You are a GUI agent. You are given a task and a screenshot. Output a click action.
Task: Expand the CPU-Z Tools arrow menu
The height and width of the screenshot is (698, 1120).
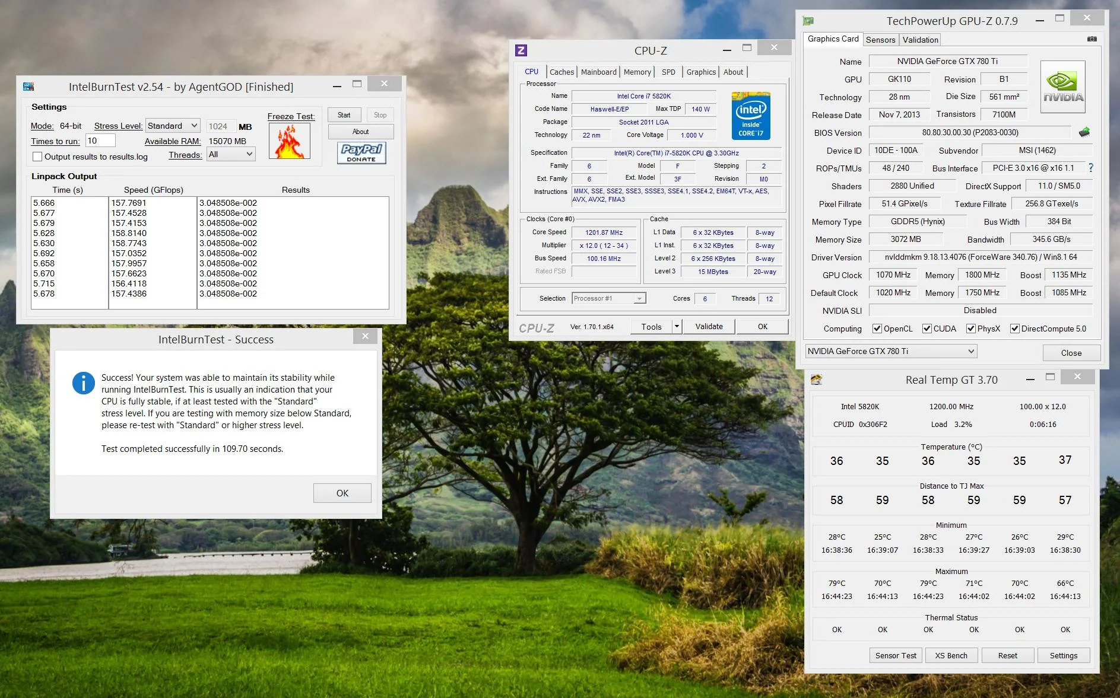tap(677, 326)
